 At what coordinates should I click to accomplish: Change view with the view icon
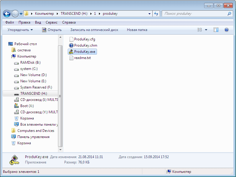(199, 30)
